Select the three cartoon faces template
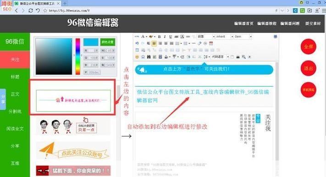The height and width of the screenshot is (177, 326). (x=73, y=126)
